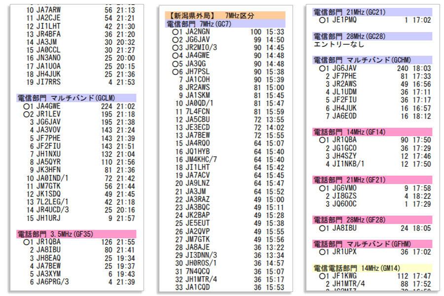Select the yellow 電信電話部門 14MHz(GM14) header
The width and height of the screenshot is (444, 296).
(x=372, y=268)
